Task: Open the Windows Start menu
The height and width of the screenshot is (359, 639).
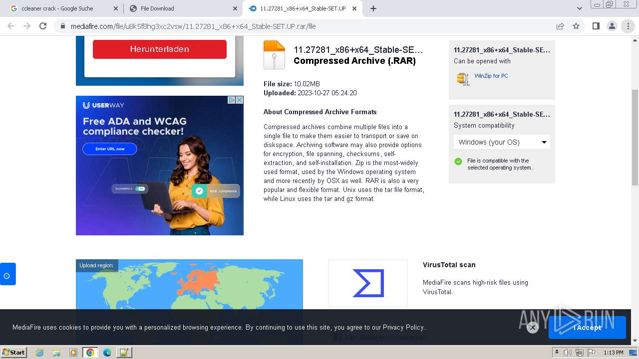Action: [14, 352]
